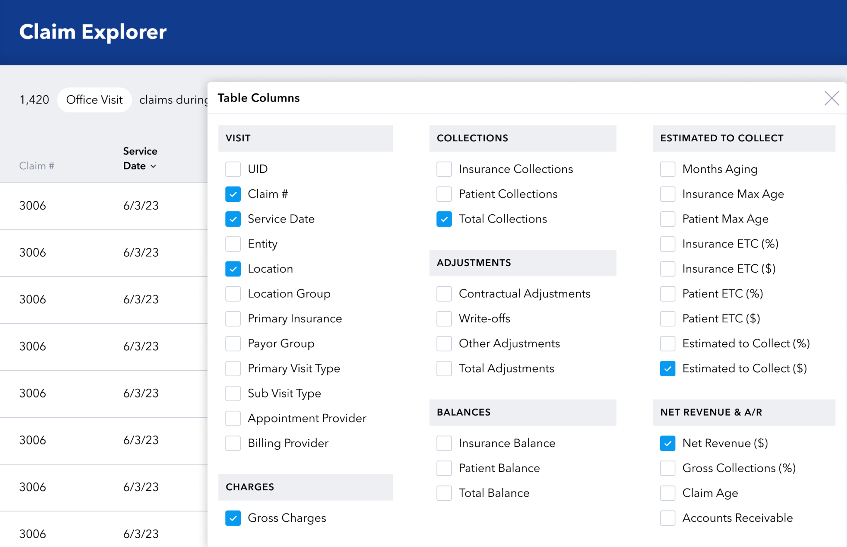The width and height of the screenshot is (847, 547).
Task: Uncheck the Claim # column
Action: click(233, 194)
